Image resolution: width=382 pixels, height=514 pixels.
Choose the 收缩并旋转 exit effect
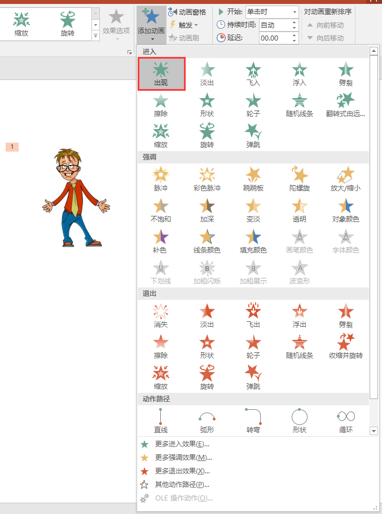[345, 347]
